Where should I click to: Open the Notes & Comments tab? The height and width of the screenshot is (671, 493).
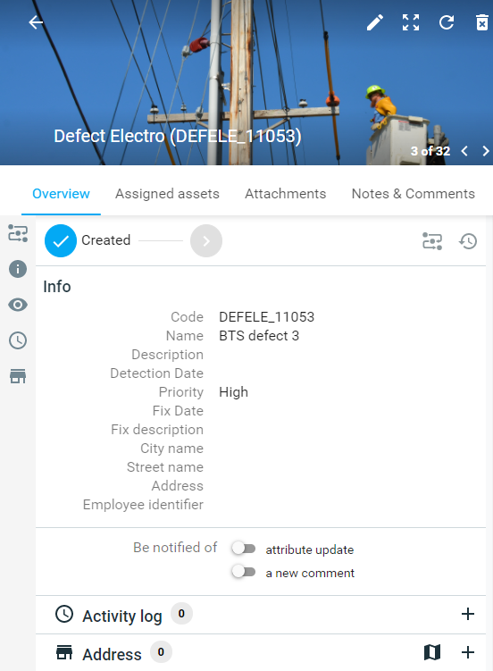[413, 194]
